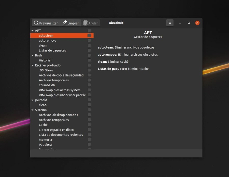Image resolution: width=229 pixels, height=177 pixels.
Task: Enable Historial under Bash
Action: click(x=89, y=60)
